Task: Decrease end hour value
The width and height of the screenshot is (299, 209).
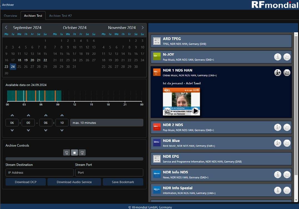Action: point(46,130)
